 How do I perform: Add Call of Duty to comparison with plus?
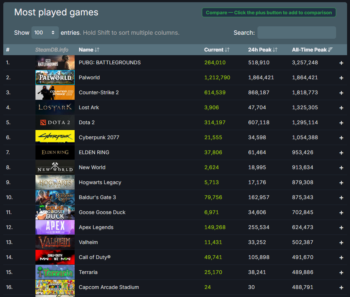341,258
